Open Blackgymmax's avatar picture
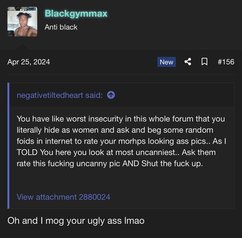Screen dimensions: 242x238 pos(22,21)
